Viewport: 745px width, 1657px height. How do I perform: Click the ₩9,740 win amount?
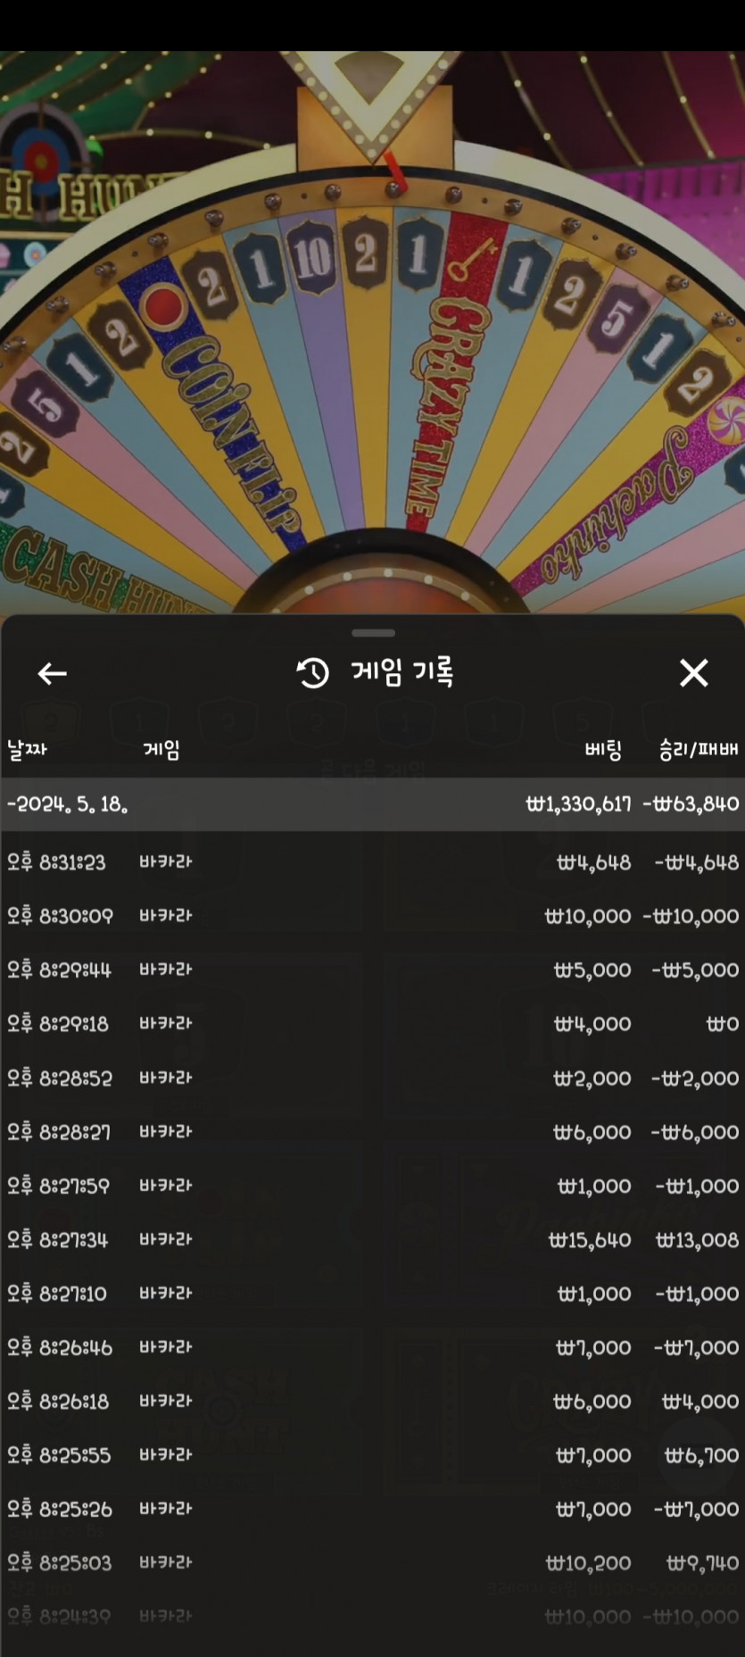[x=702, y=1563]
